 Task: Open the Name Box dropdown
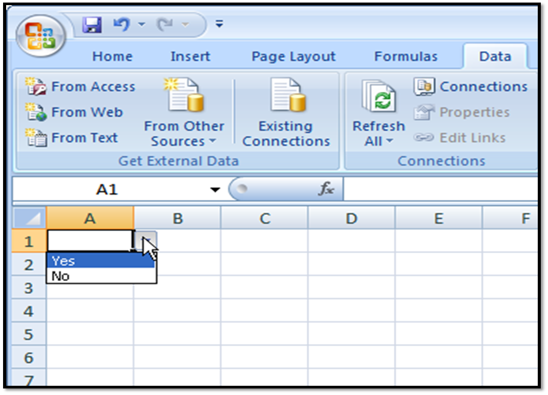(x=214, y=189)
